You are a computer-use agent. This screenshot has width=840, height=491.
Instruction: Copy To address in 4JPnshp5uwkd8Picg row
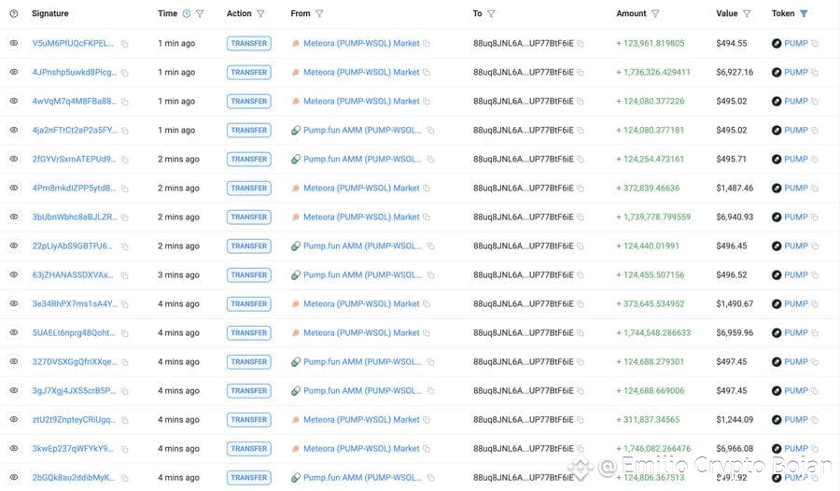pos(581,73)
